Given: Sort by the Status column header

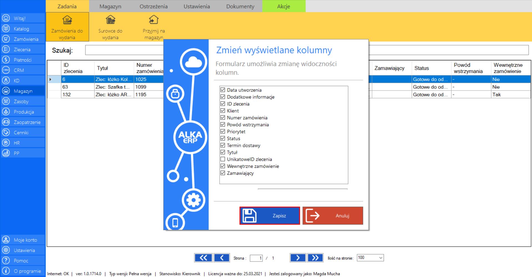Looking at the screenshot, I should (x=421, y=68).
